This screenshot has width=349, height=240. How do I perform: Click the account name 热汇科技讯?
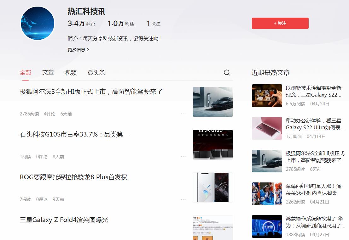tap(86, 12)
